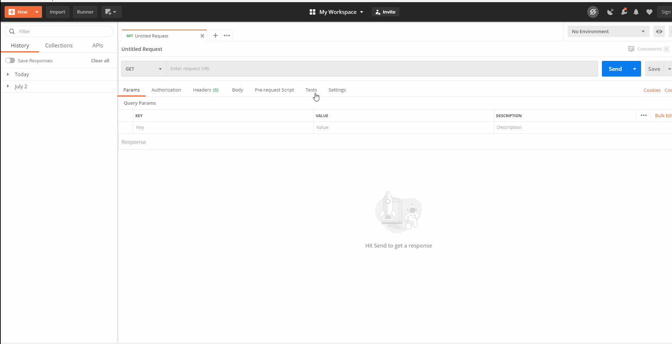Screen dimensions: 672x344
Task: Open the Pre-request Script tab
Action: (274, 90)
